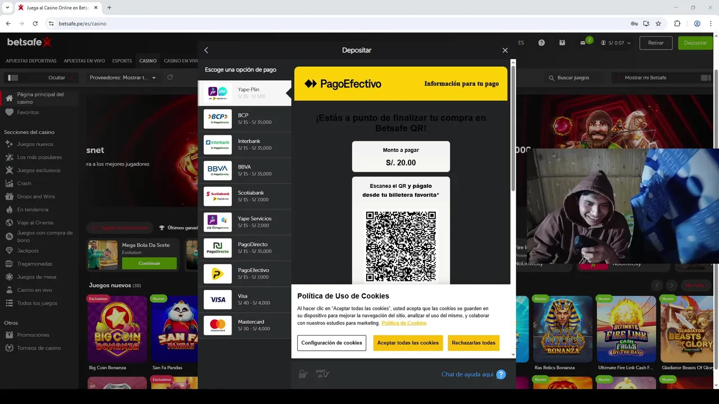Choose BBVA payment option

coord(244,171)
